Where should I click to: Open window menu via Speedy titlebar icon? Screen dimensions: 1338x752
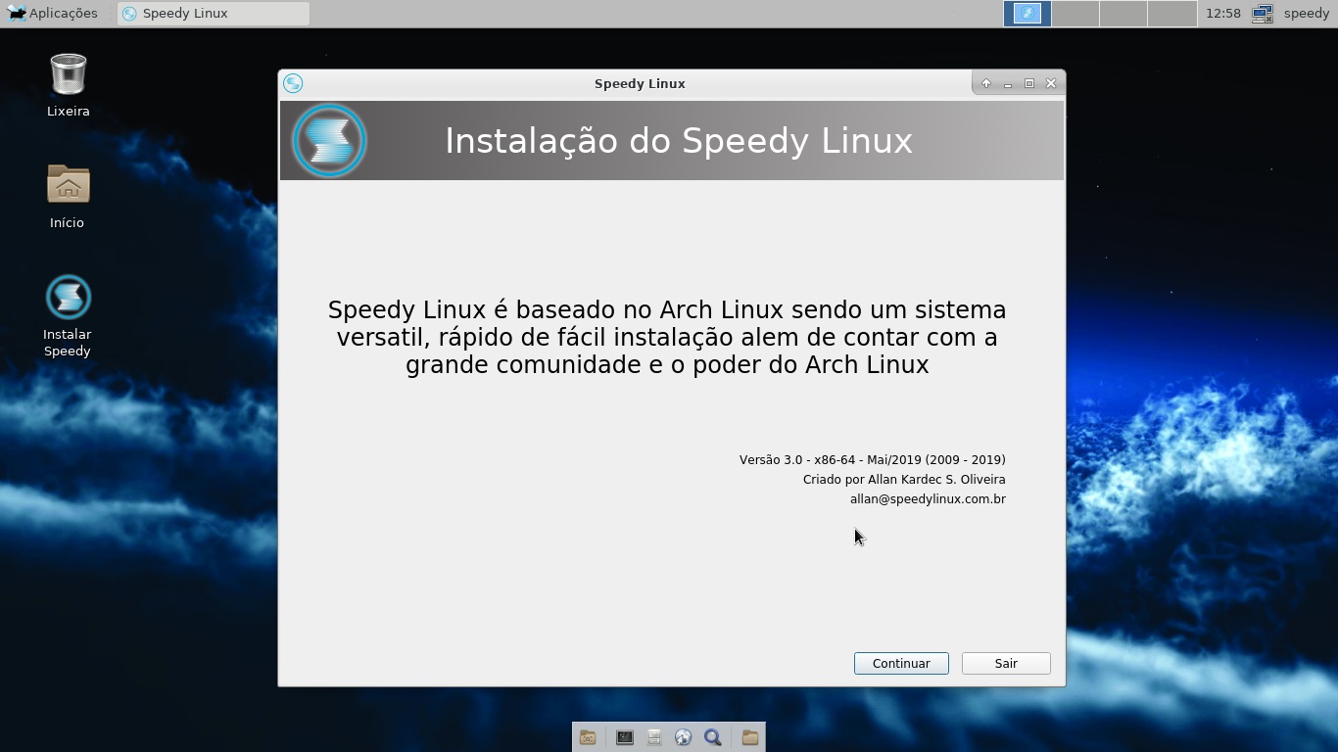293,83
